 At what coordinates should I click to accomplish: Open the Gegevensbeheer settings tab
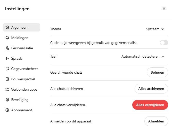(24, 69)
